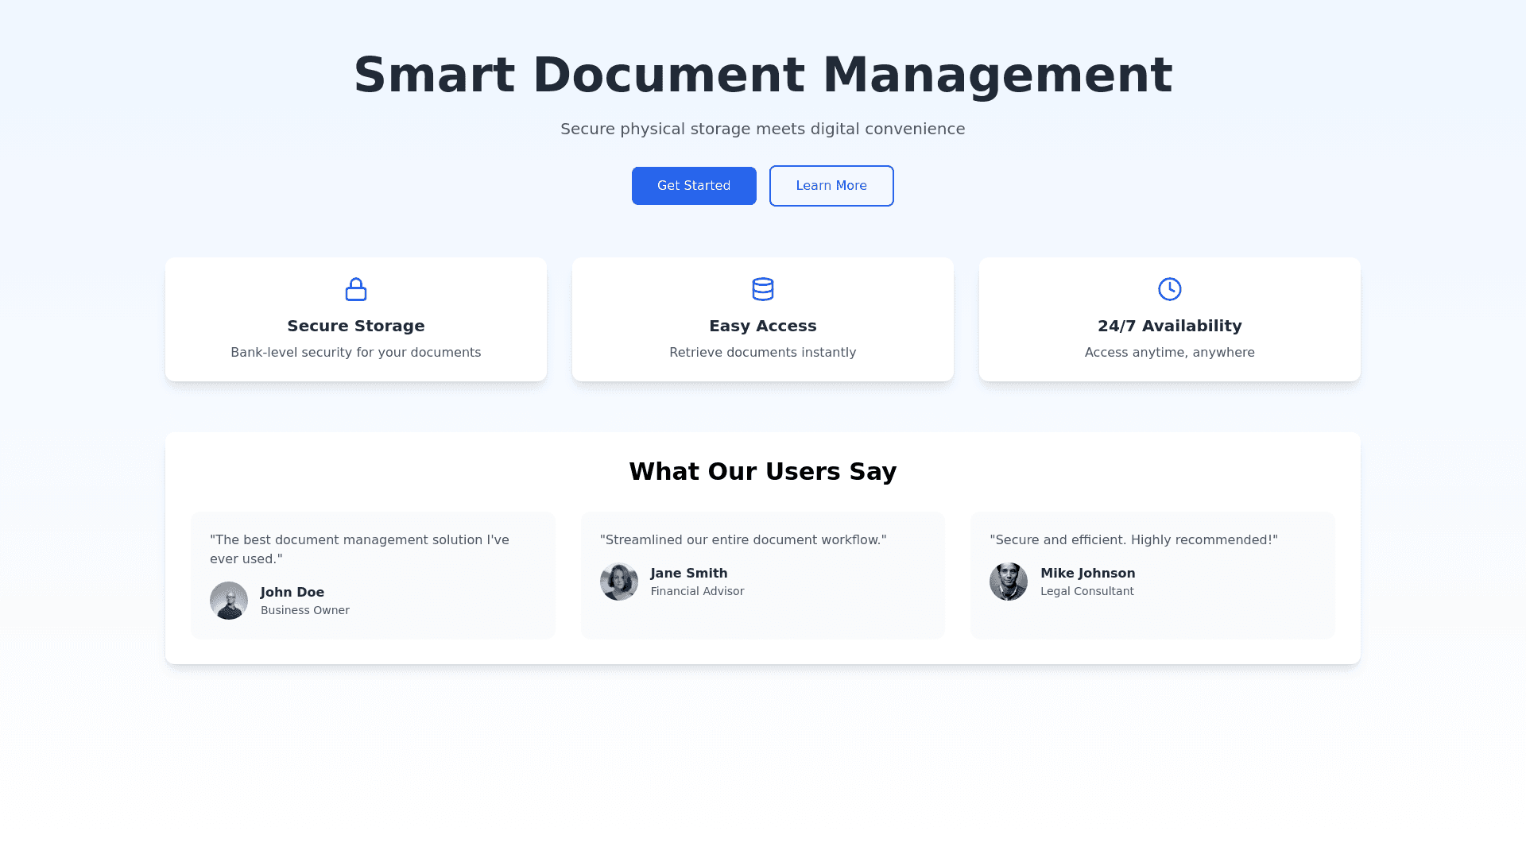Click the Easy Access card heading

point(762,326)
